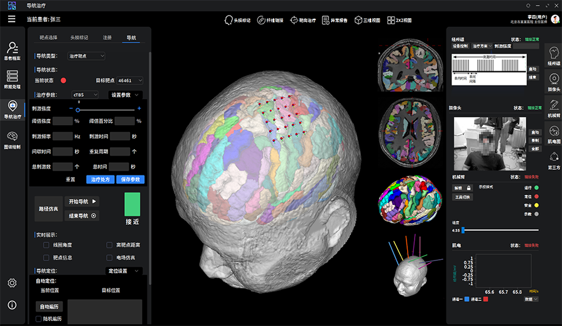Open settings gear in left sidebar
The width and height of the screenshot is (562, 326).
pos(12,283)
